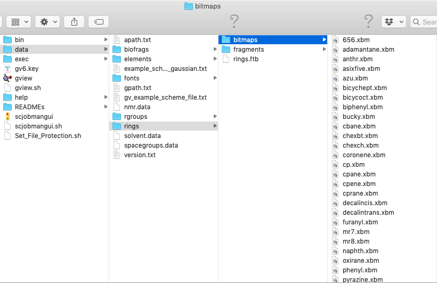
Task: Click into the Search field
Action: click(424, 22)
